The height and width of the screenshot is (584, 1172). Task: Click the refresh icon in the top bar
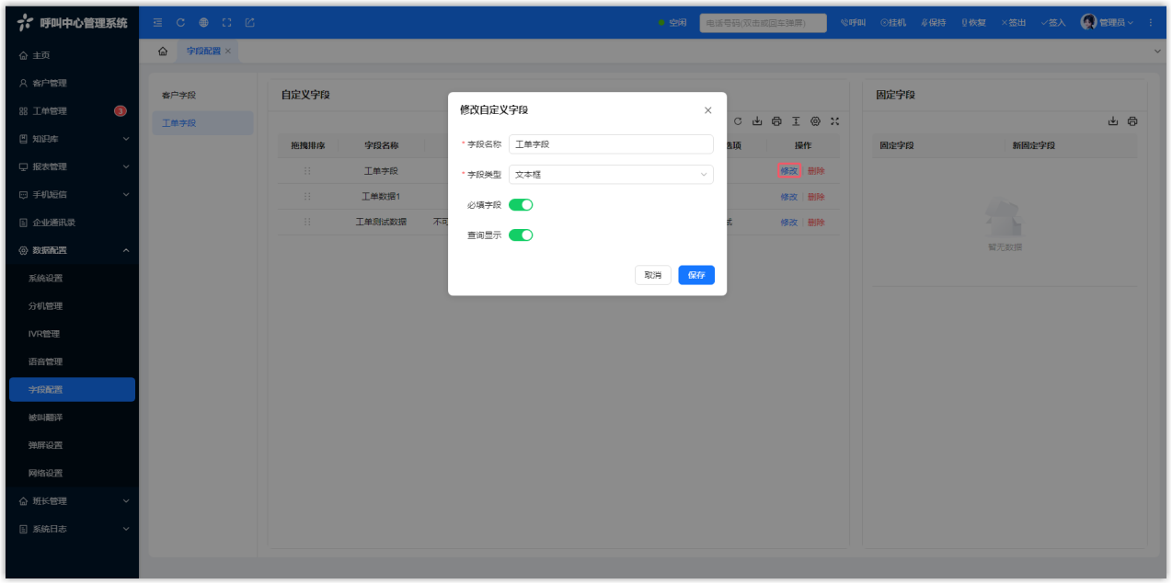tap(180, 22)
